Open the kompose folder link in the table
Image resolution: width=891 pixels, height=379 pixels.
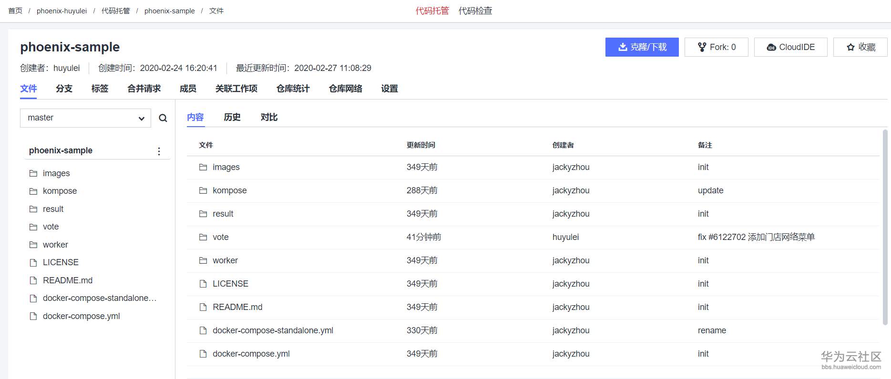(230, 190)
